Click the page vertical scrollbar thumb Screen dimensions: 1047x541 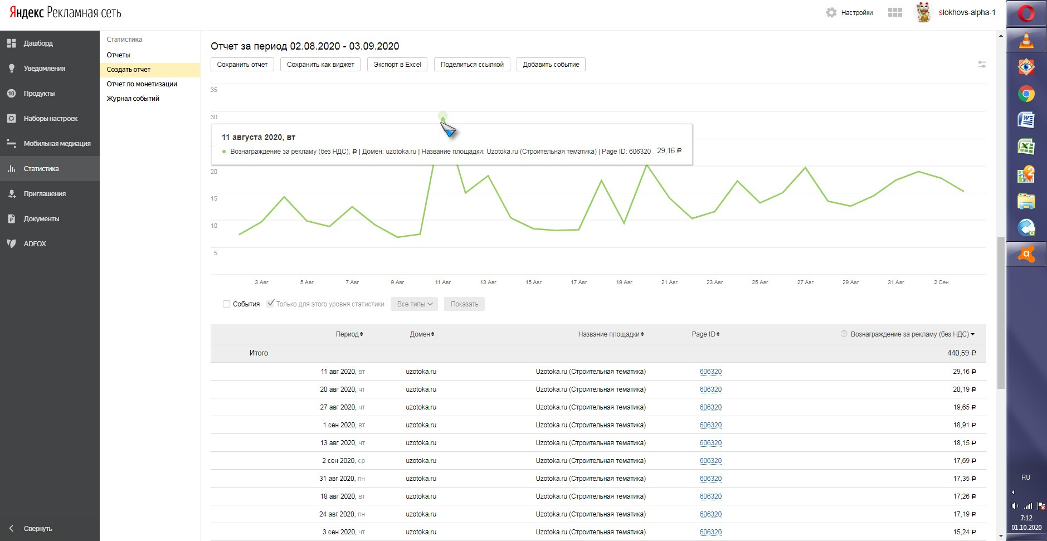pos(1001,312)
